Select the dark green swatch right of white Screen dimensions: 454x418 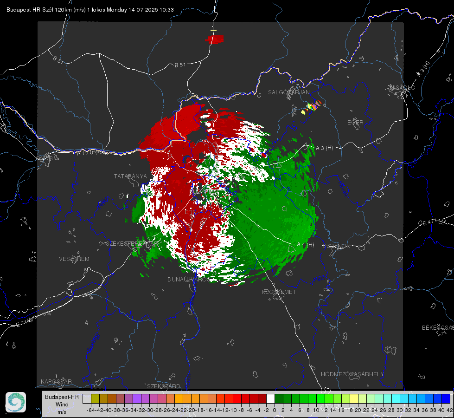pyautogui.click(x=279, y=399)
